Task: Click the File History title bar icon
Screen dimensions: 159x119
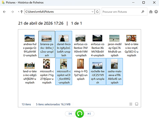Action: click(x=3, y=3)
